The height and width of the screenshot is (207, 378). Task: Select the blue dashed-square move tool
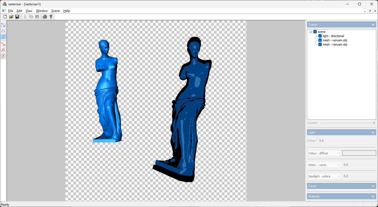(3, 25)
